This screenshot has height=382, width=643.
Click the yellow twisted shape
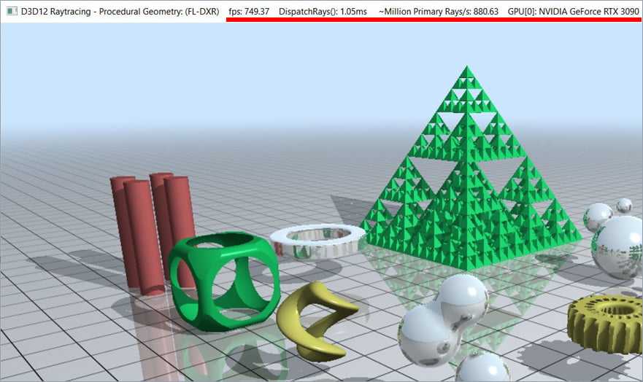coord(316,321)
